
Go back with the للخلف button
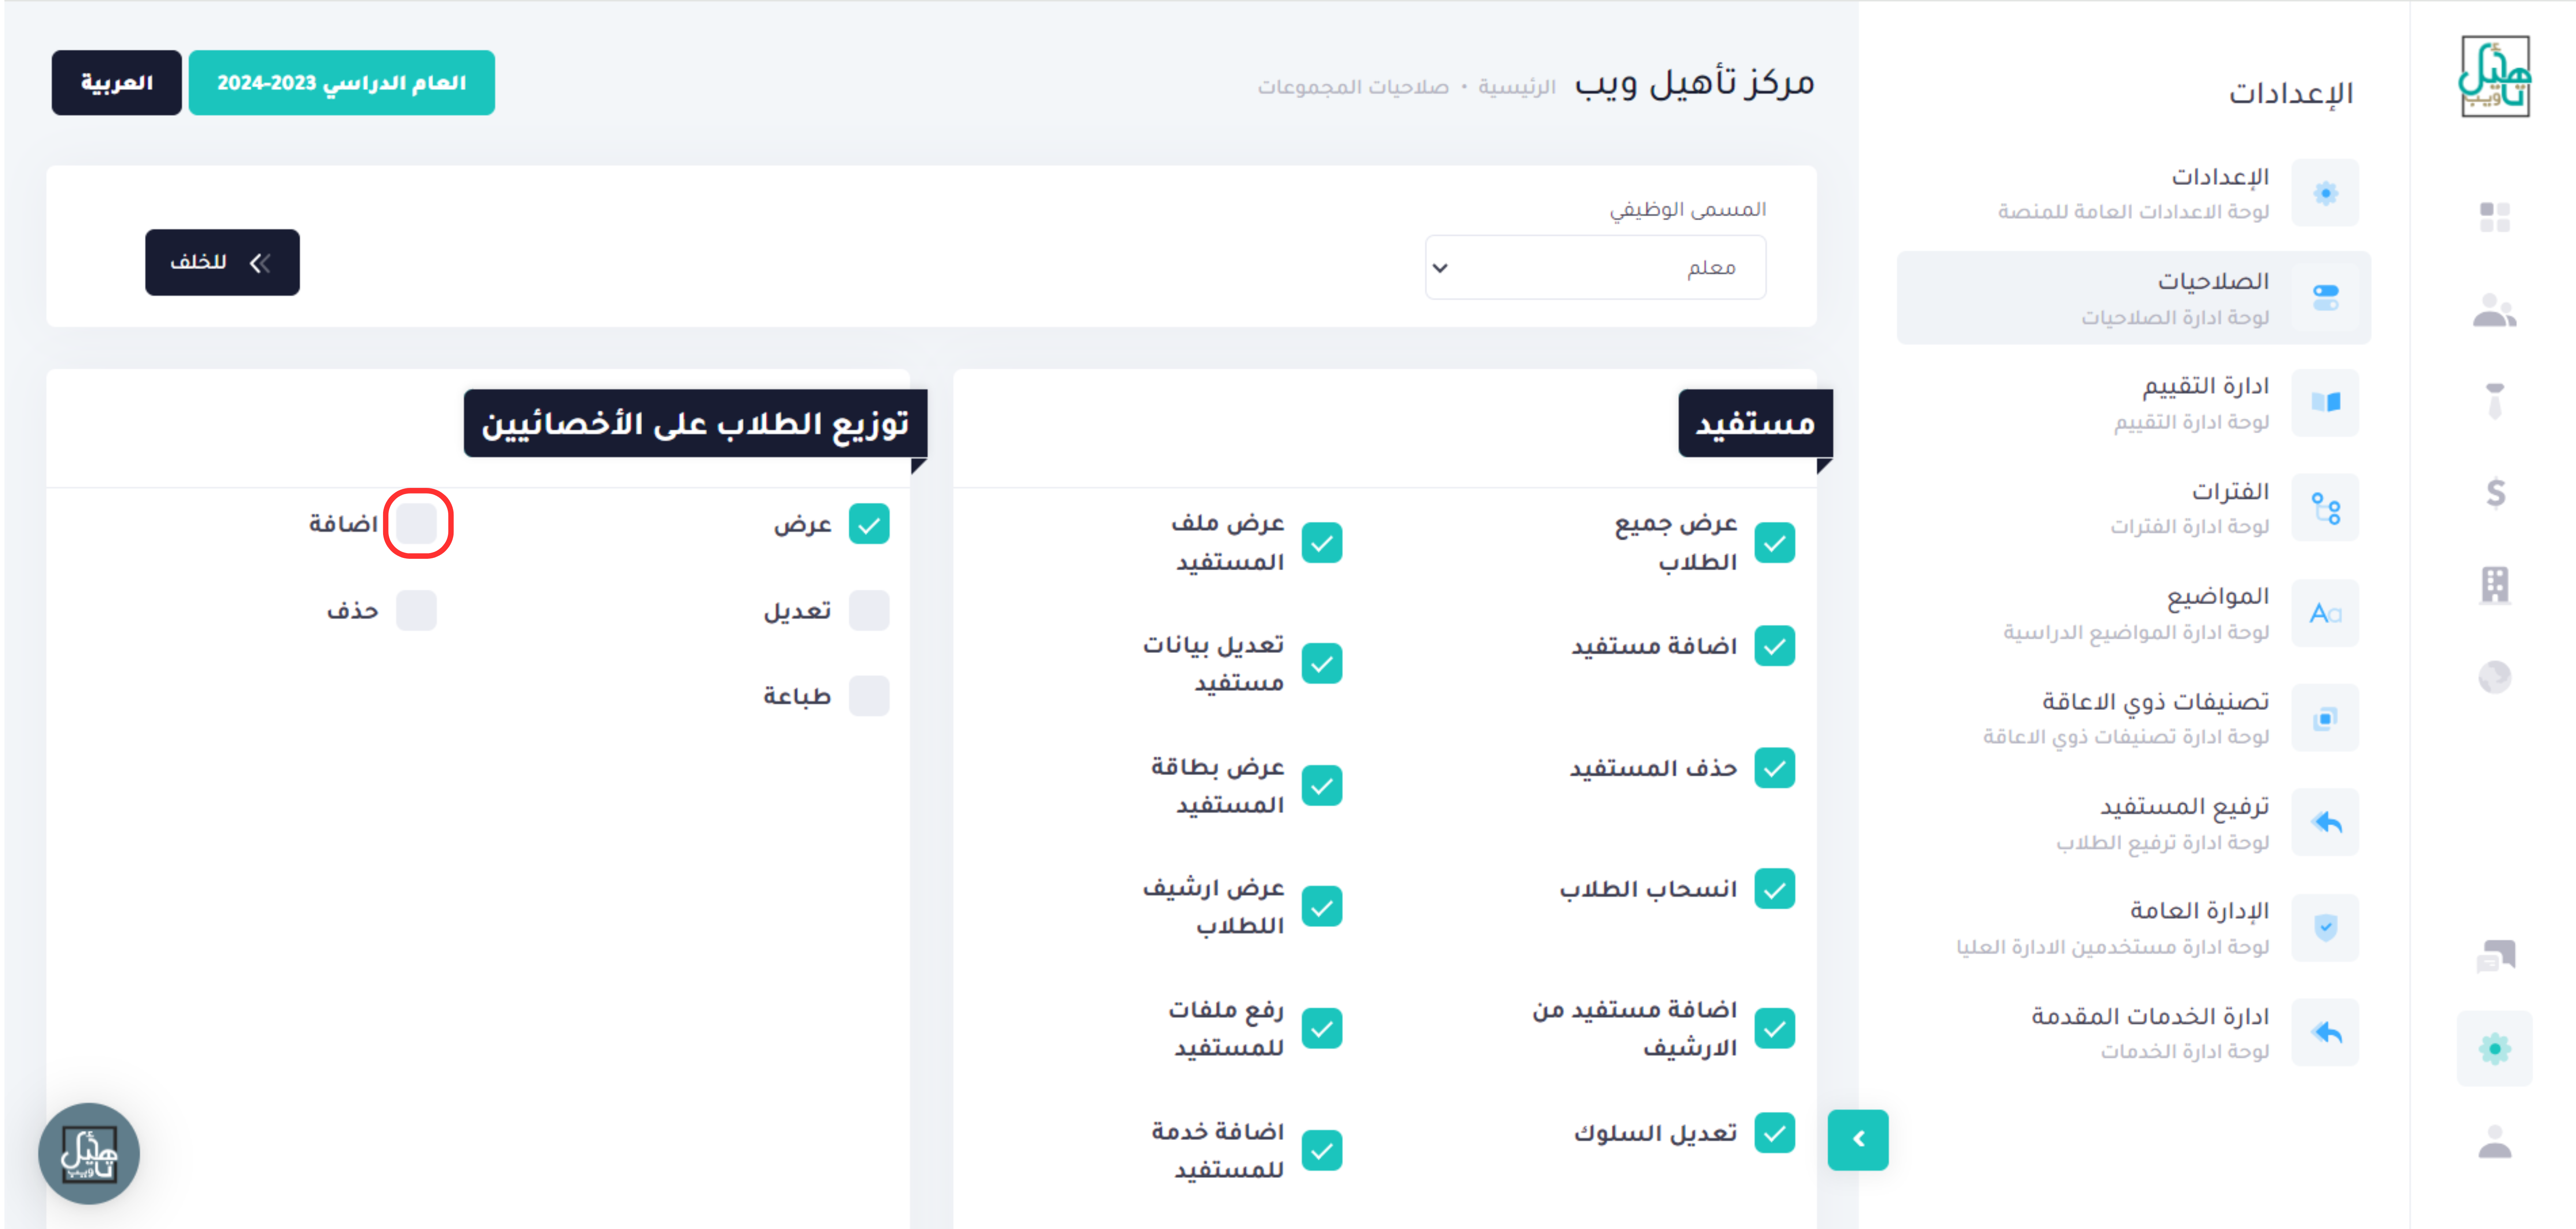(222, 262)
